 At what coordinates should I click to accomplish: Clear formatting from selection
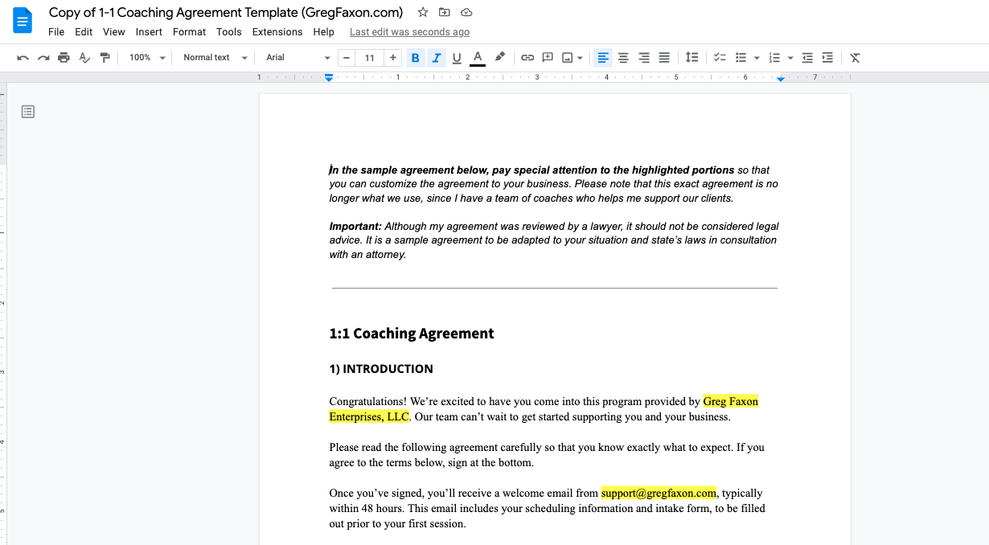[x=855, y=57]
